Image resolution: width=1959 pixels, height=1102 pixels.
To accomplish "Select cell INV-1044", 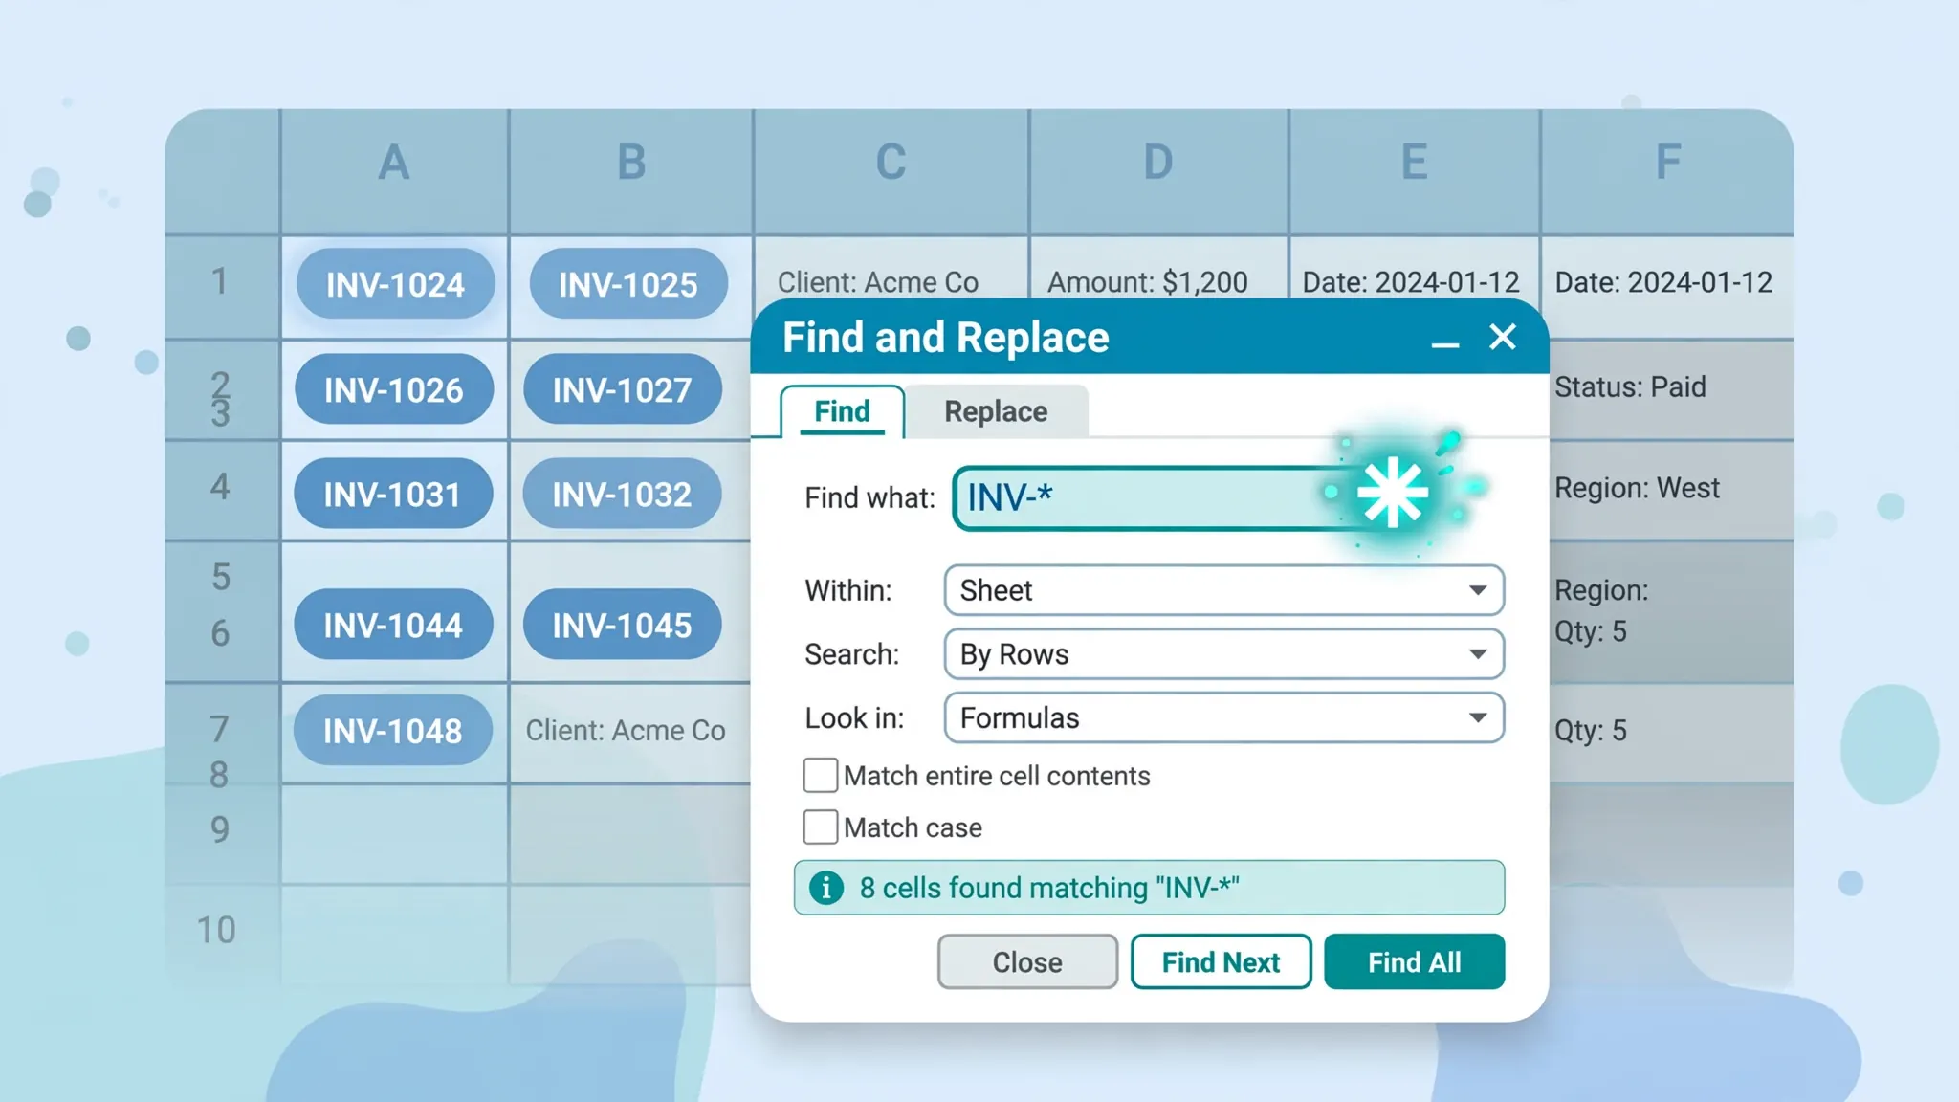I will (393, 625).
